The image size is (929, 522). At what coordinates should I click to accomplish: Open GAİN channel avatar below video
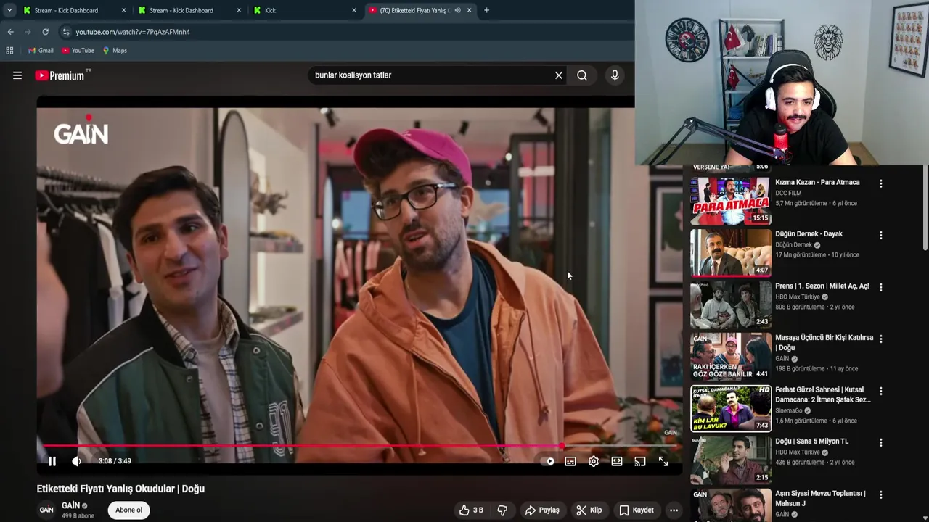46,510
